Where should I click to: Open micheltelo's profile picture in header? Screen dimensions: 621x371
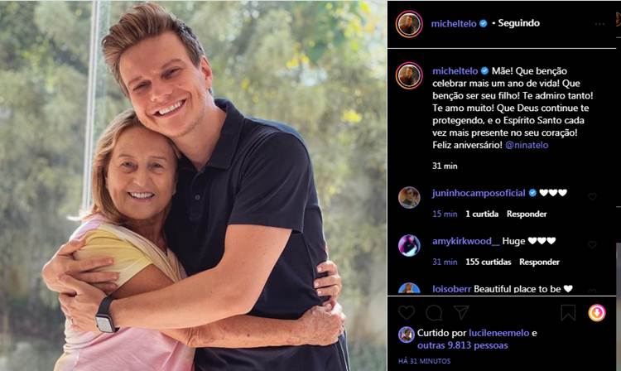(409, 24)
